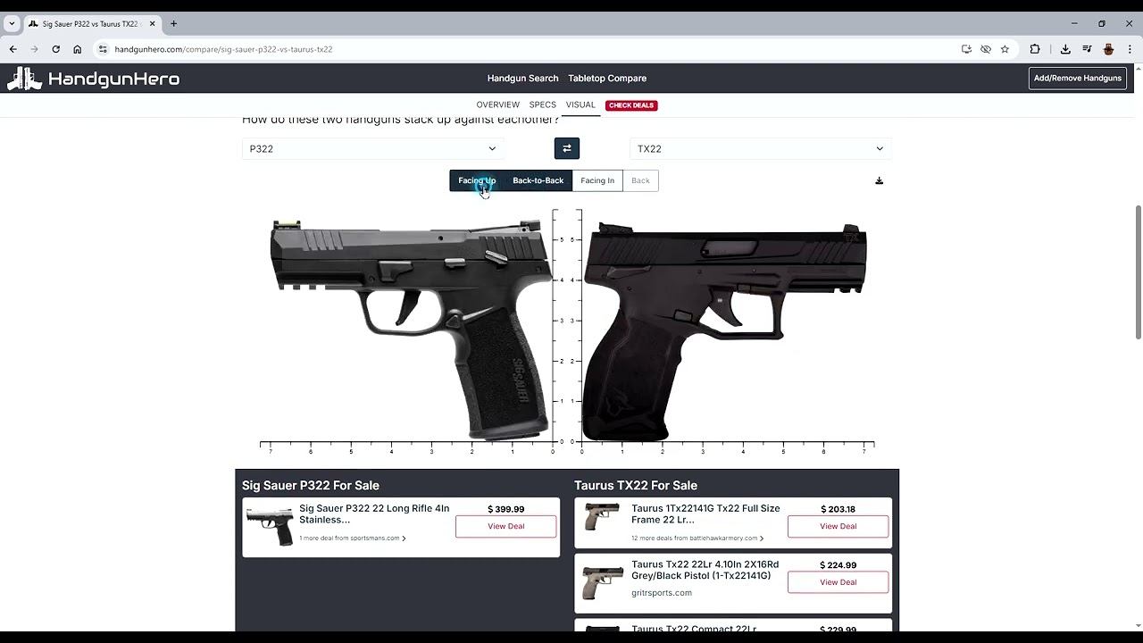
Task: Open browser three-dot menu
Action: (x=1130, y=49)
